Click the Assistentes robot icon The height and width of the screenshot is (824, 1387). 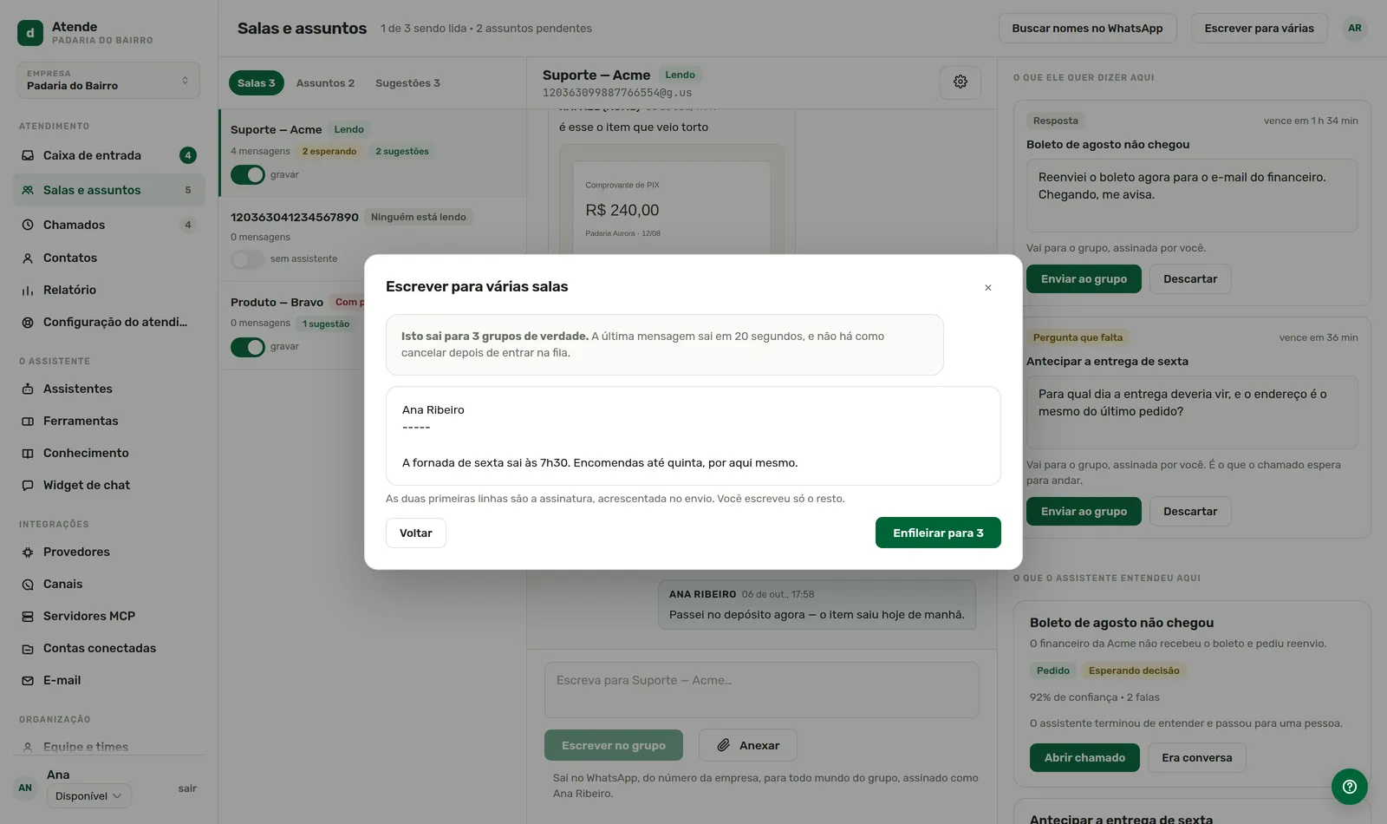click(28, 389)
